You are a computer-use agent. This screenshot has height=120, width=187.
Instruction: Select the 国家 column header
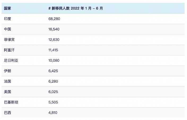pos(7,8)
